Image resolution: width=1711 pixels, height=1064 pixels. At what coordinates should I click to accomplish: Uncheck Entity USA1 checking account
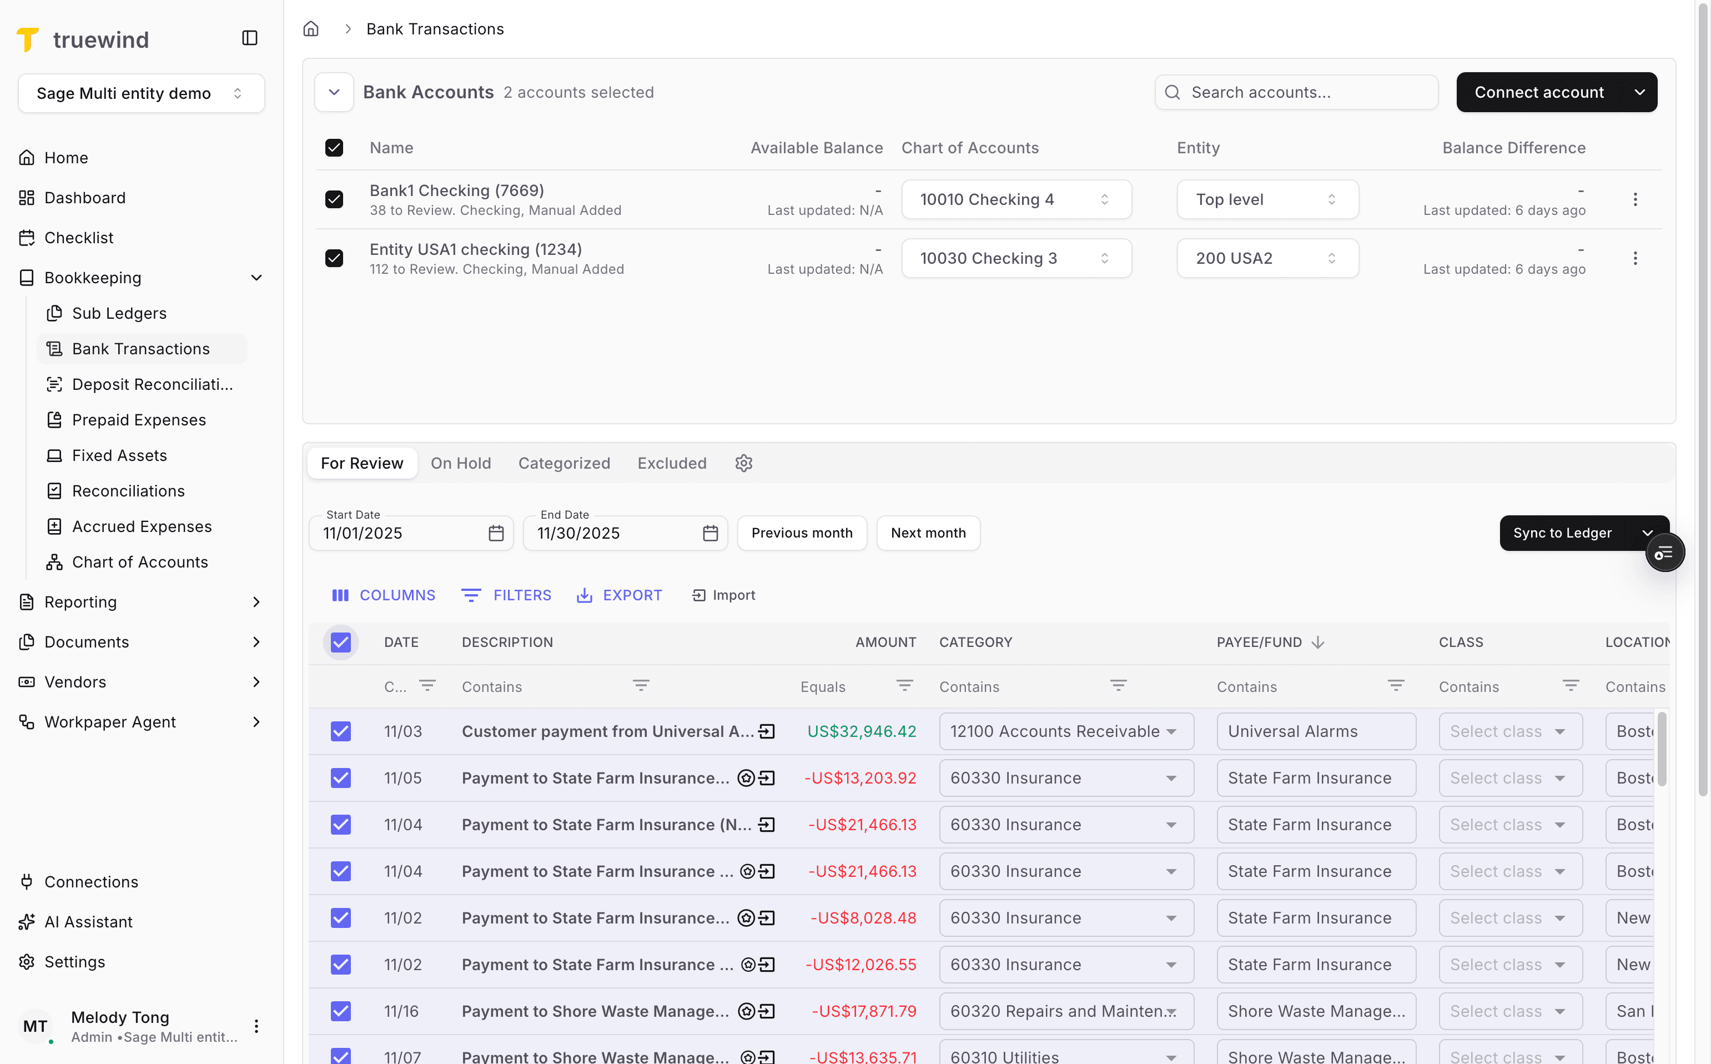(x=334, y=258)
